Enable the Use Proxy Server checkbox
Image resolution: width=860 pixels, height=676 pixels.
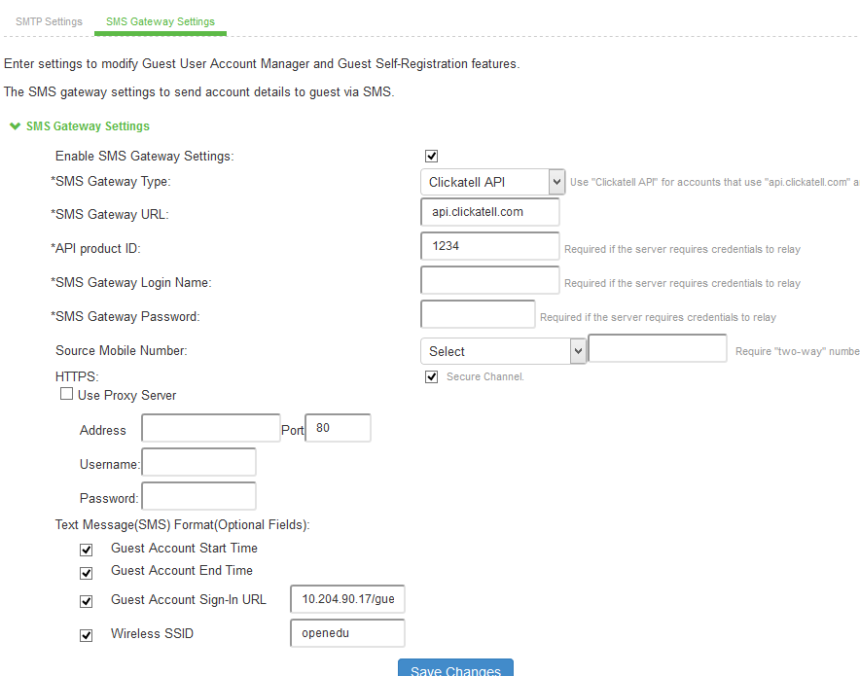pos(66,394)
